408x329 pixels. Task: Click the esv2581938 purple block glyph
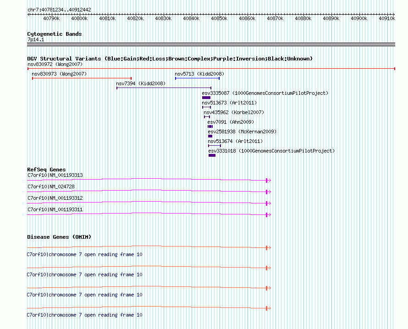(210, 136)
